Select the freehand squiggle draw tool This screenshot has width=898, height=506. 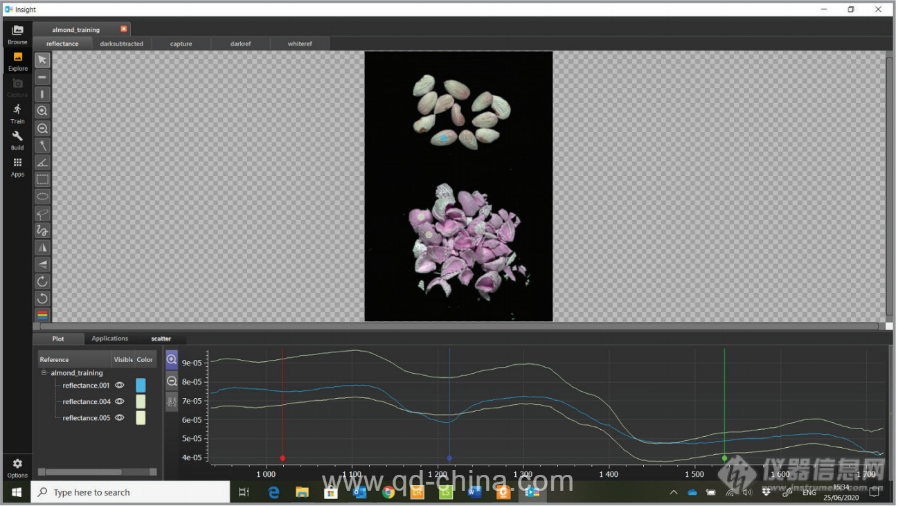click(x=42, y=231)
